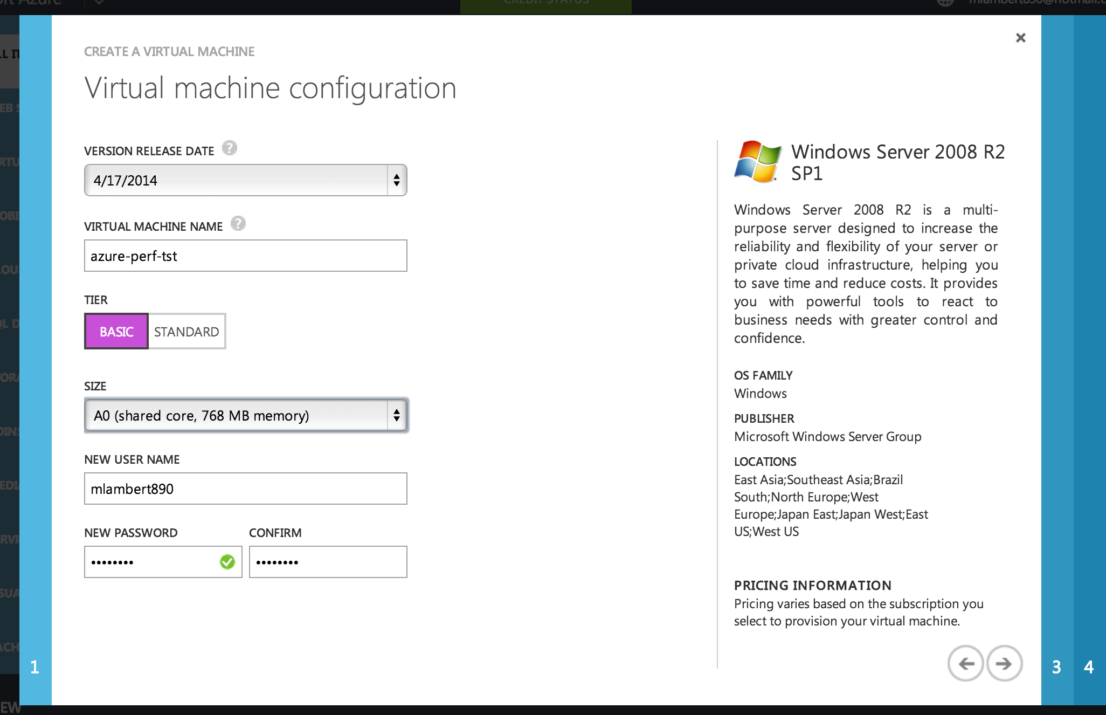The width and height of the screenshot is (1106, 715).
Task: Close the create virtual machine dialog
Action: coord(1020,38)
